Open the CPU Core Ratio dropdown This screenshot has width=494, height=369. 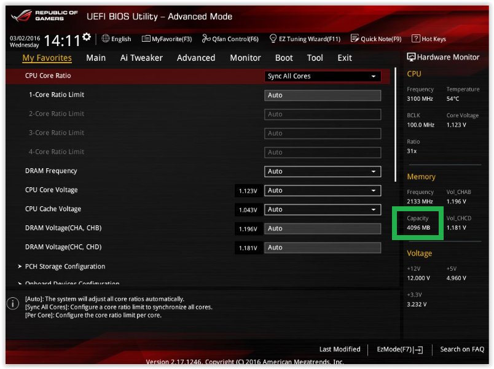click(x=322, y=76)
